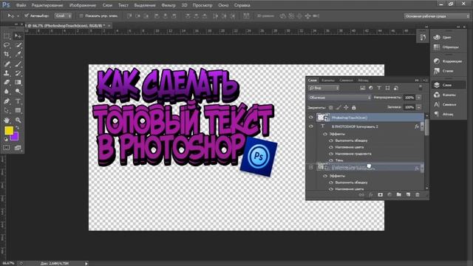Link layers using the chain icon

tap(361, 195)
